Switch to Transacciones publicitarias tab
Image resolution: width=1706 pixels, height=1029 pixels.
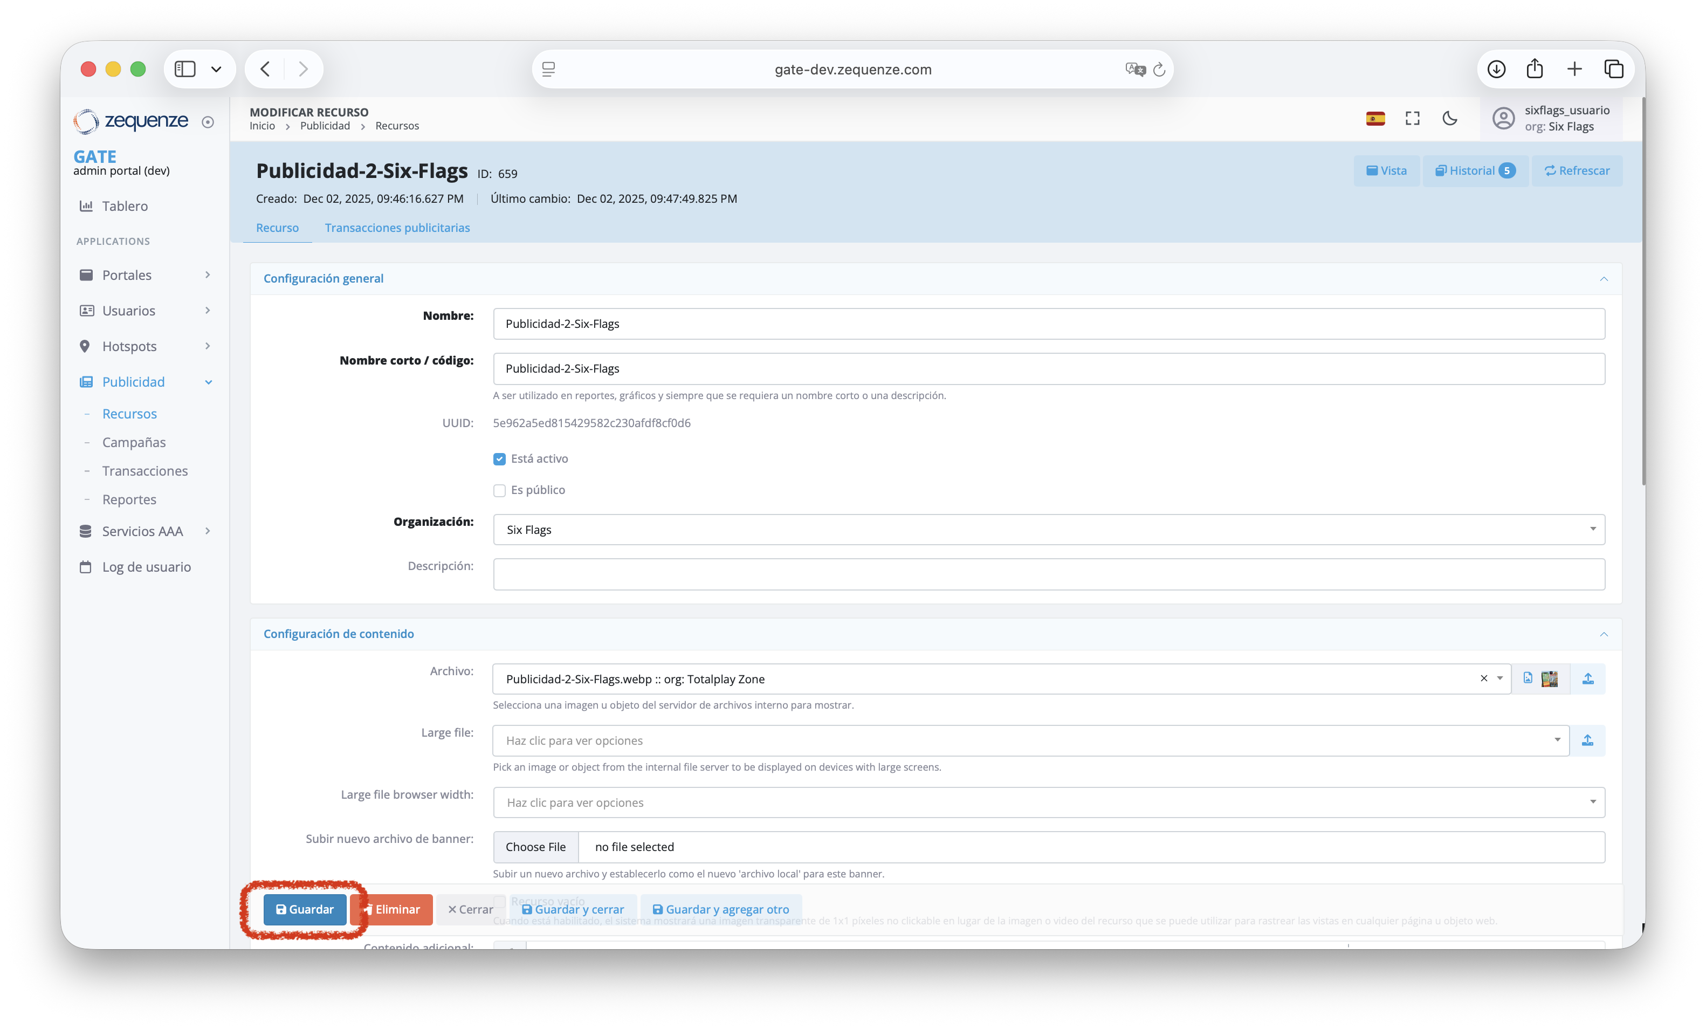[397, 228]
